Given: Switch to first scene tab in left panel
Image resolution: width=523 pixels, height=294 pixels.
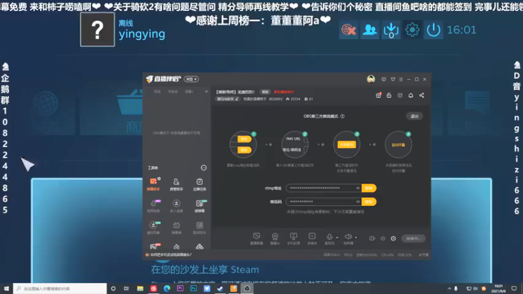Looking at the screenshot, I should (157, 91).
